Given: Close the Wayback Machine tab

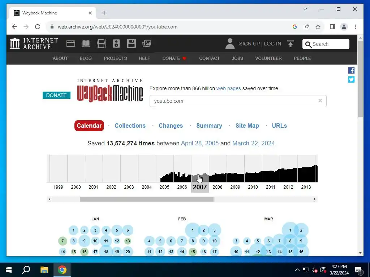Looking at the screenshot, I should coord(90,13).
